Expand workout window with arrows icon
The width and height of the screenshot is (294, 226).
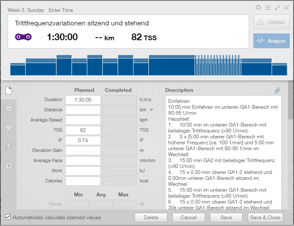277,8
